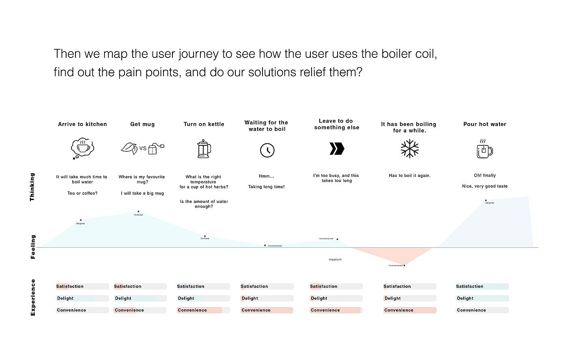Click the Confused point under Get mug
This screenshot has height=349, width=568.
tap(138, 211)
